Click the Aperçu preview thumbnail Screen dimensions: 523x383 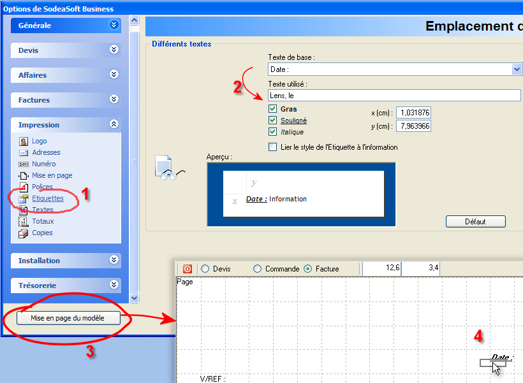[x=301, y=194]
